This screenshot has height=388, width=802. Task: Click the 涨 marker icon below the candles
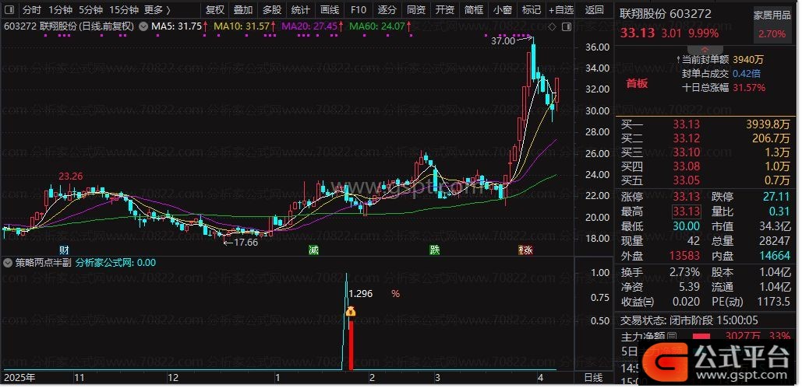click(x=525, y=250)
